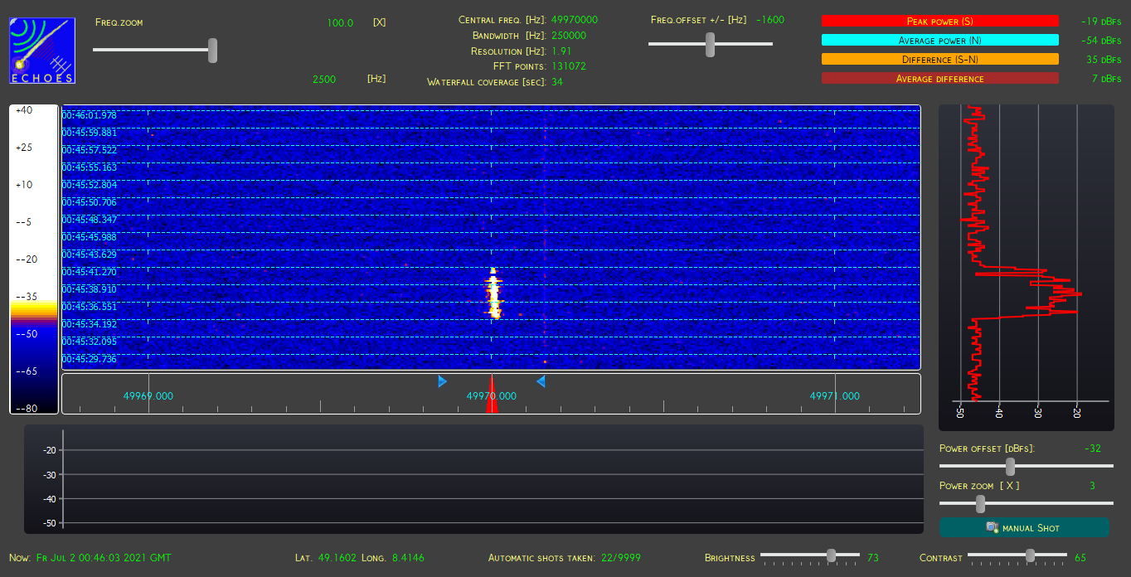Click timestamp 00:45:48.347 in waterfall
1131x577 pixels.
(90, 220)
